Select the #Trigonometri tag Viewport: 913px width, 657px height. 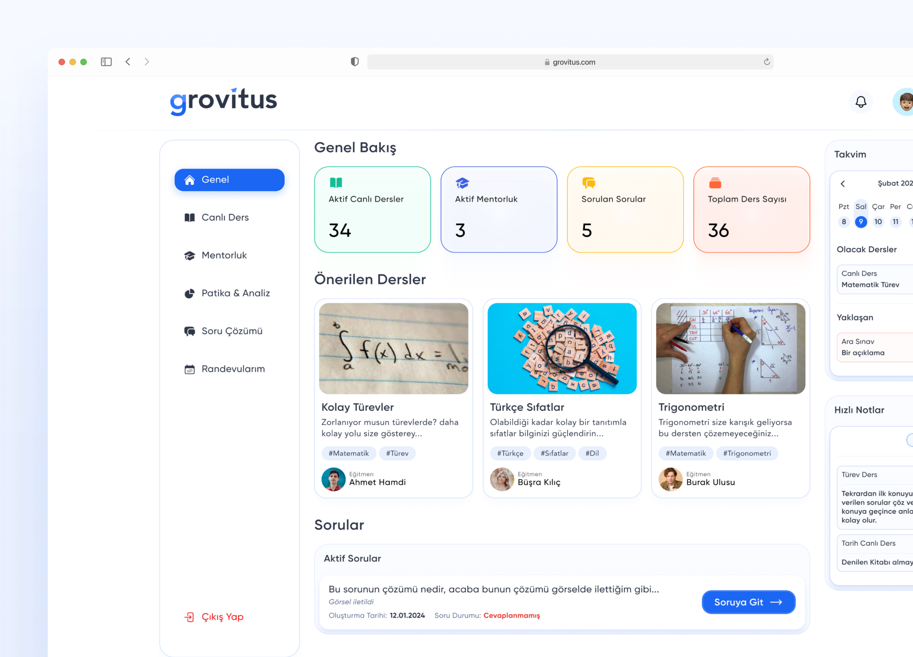coord(747,453)
